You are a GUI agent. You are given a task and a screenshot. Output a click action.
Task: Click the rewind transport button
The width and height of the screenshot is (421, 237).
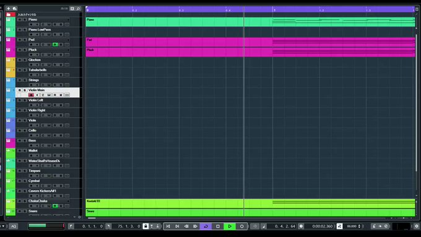[186, 226]
